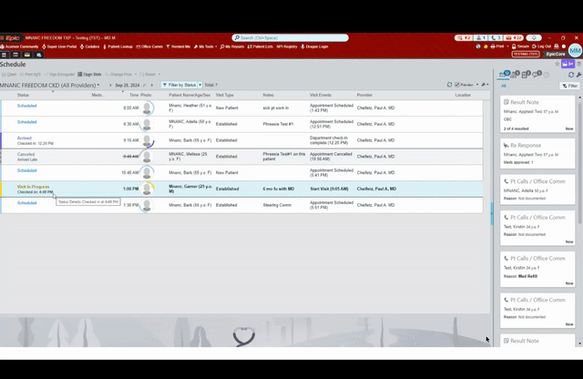Open the Epic main menu button
The height and width of the screenshot is (379, 583).
(12, 38)
